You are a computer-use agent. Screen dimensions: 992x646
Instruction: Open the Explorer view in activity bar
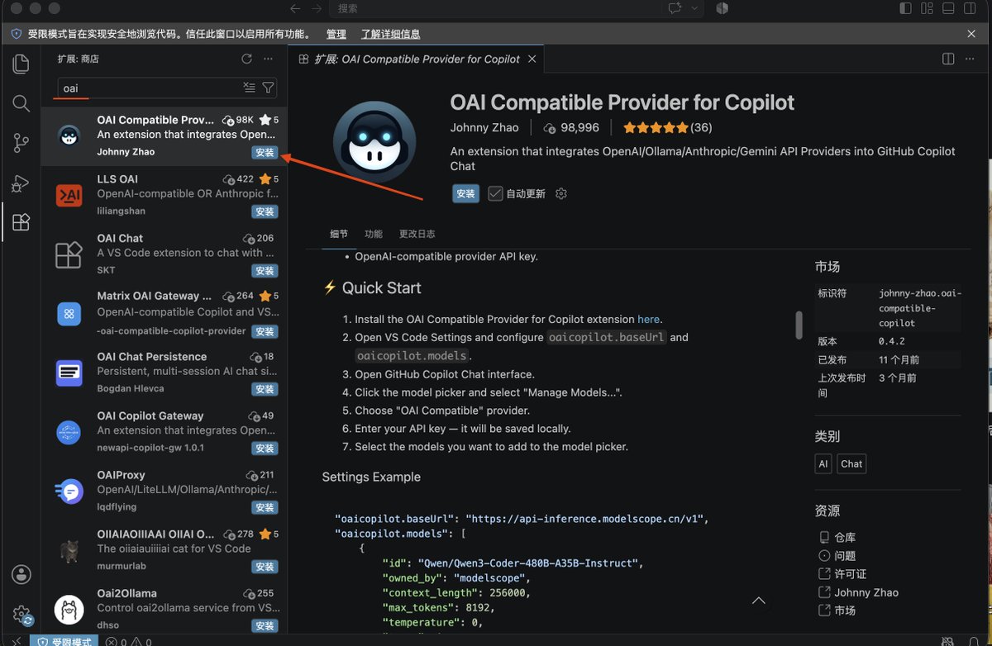[21, 64]
